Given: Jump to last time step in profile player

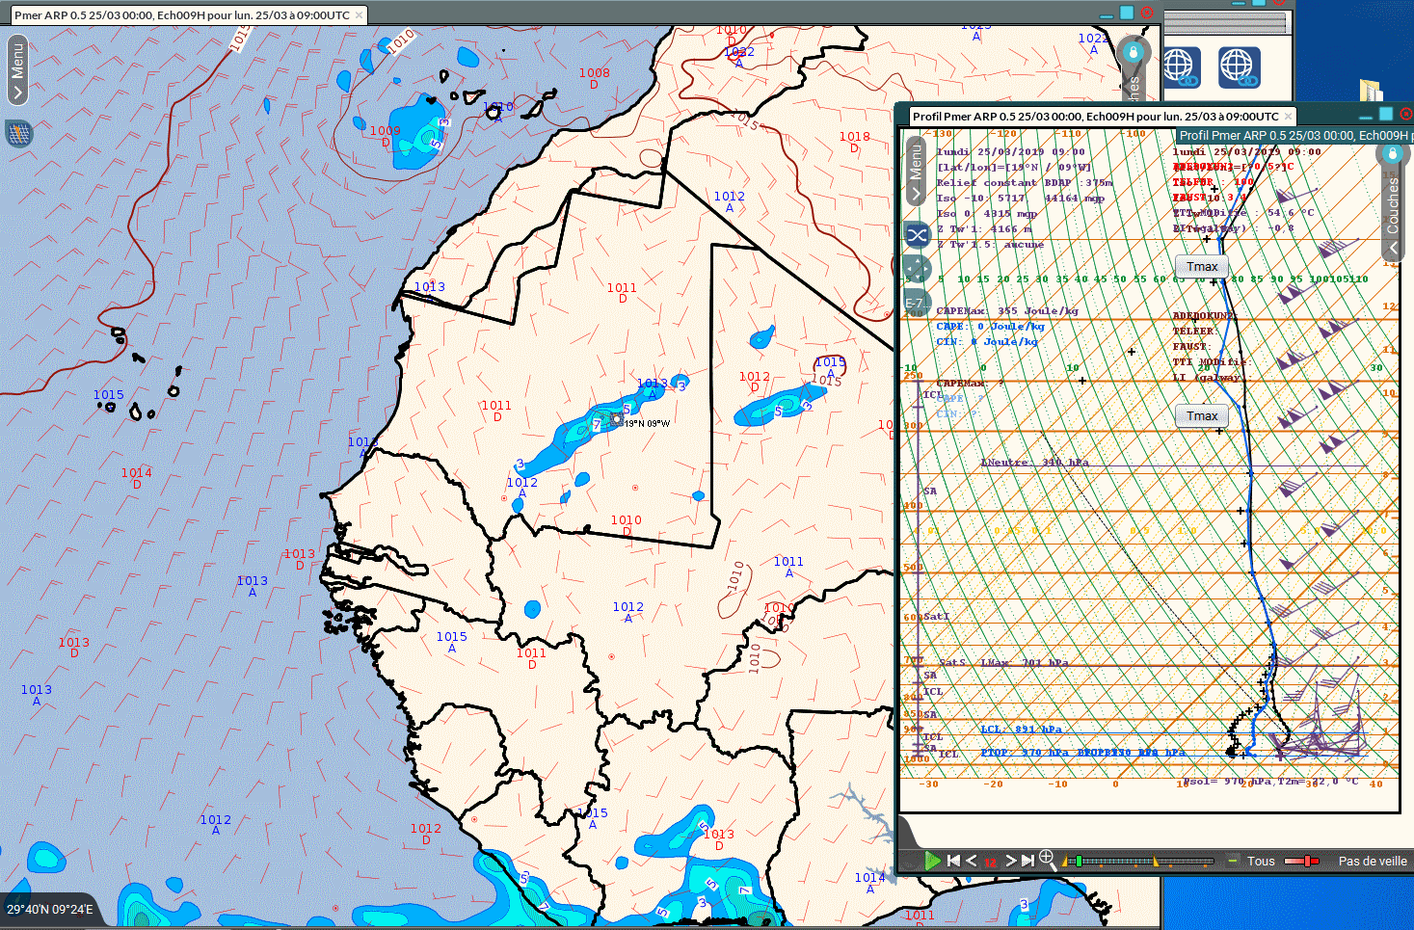Looking at the screenshot, I should [x=1028, y=861].
